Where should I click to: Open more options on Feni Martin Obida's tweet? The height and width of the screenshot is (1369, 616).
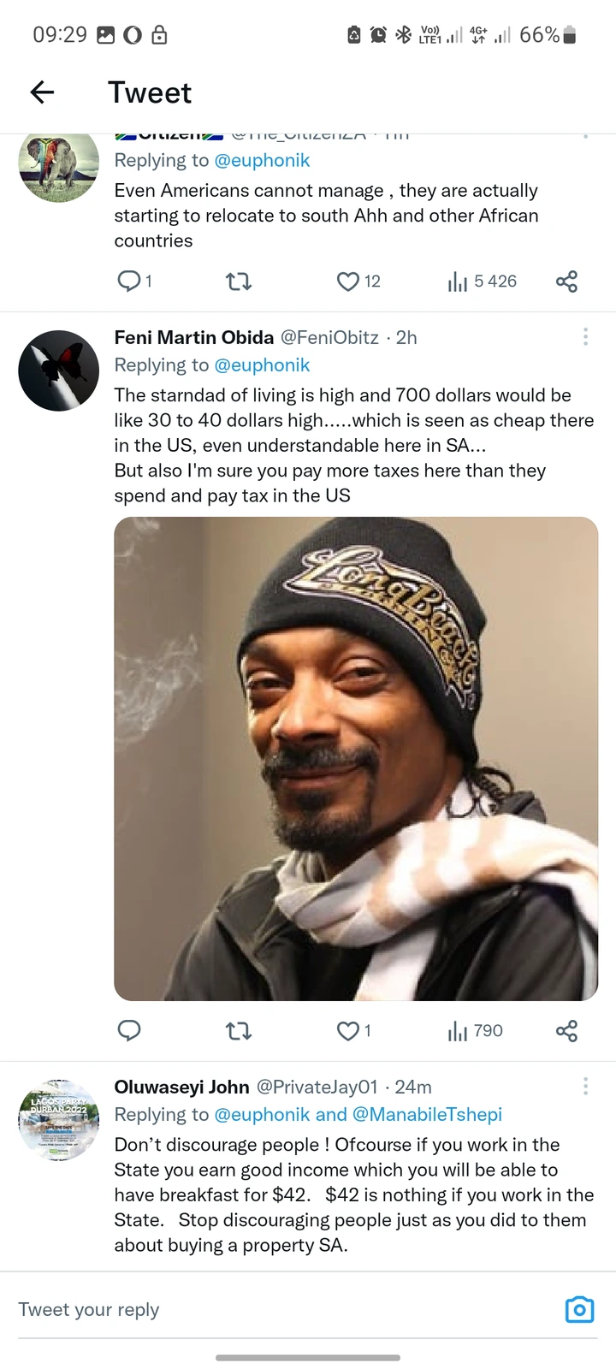(x=585, y=336)
